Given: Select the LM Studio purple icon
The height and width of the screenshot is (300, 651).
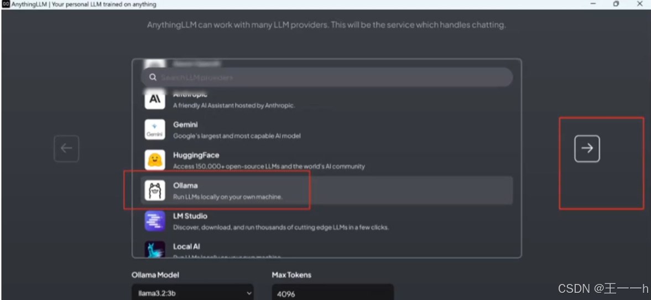Looking at the screenshot, I should (x=155, y=221).
